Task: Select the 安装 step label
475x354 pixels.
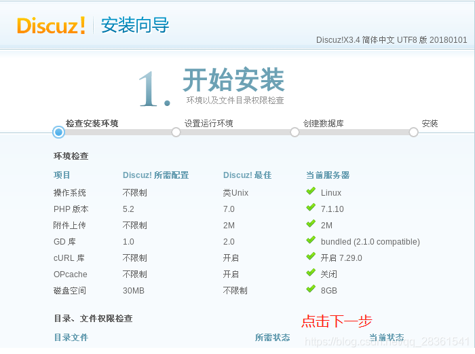Action: [430, 124]
